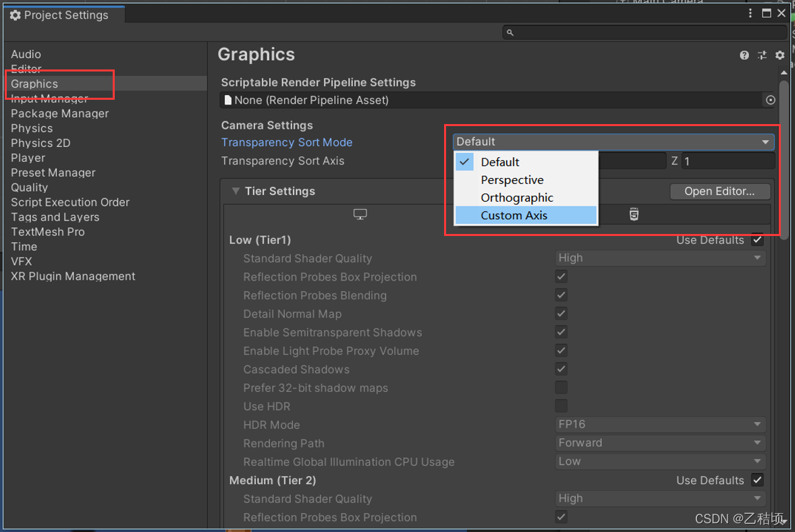Open the Project Settings window kebab menu
The height and width of the screenshot is (532, 795).
pos(750,13)
